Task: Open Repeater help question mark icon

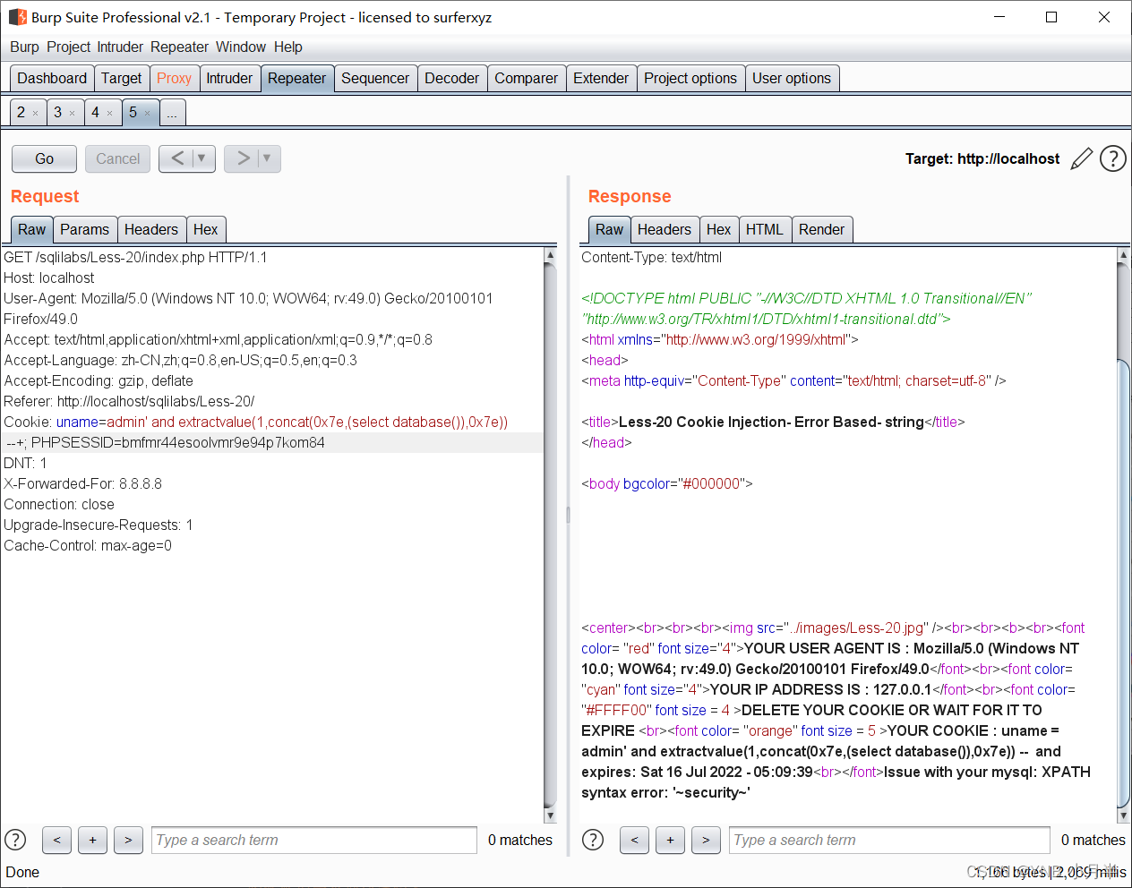Action: [1112, 158]
